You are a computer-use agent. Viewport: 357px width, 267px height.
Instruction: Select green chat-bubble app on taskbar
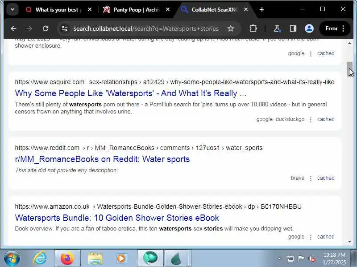coord(150,258)
